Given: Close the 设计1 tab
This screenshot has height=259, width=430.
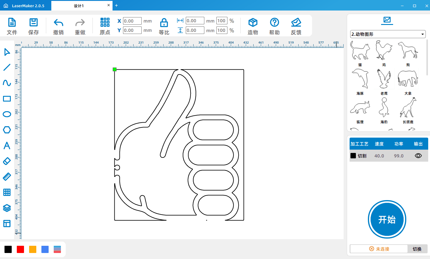Looking at the screenshot, I should (109, 5).
